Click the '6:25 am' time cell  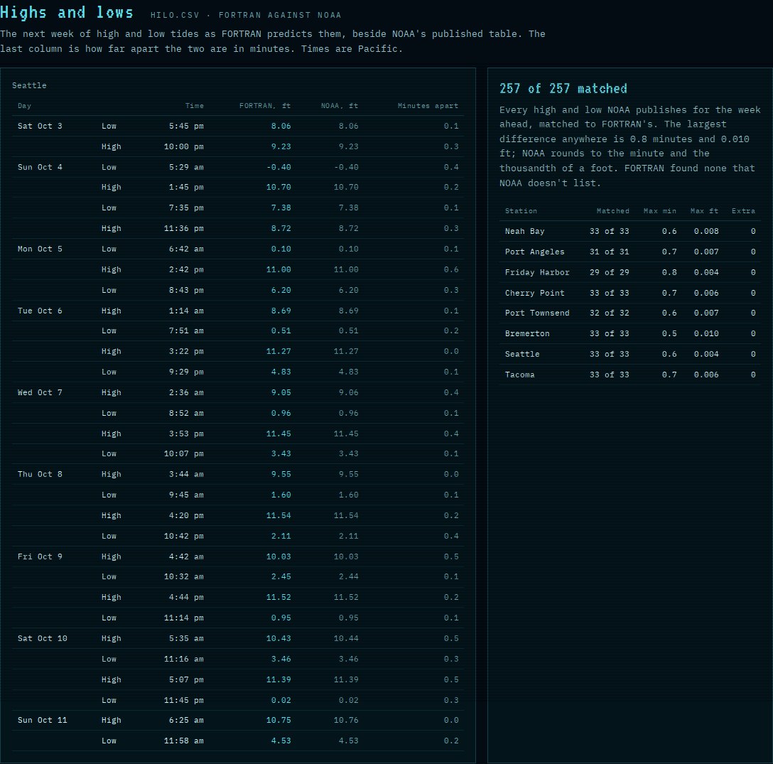[x=186, y=720]
